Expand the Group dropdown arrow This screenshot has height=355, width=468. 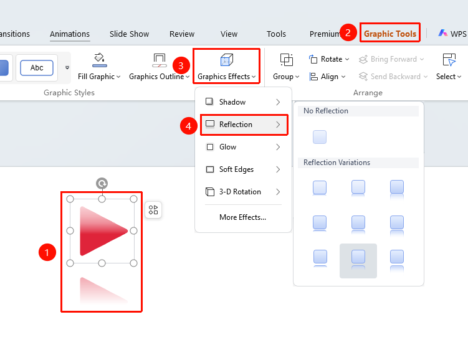pyautogui.click(x=297, y=77)
